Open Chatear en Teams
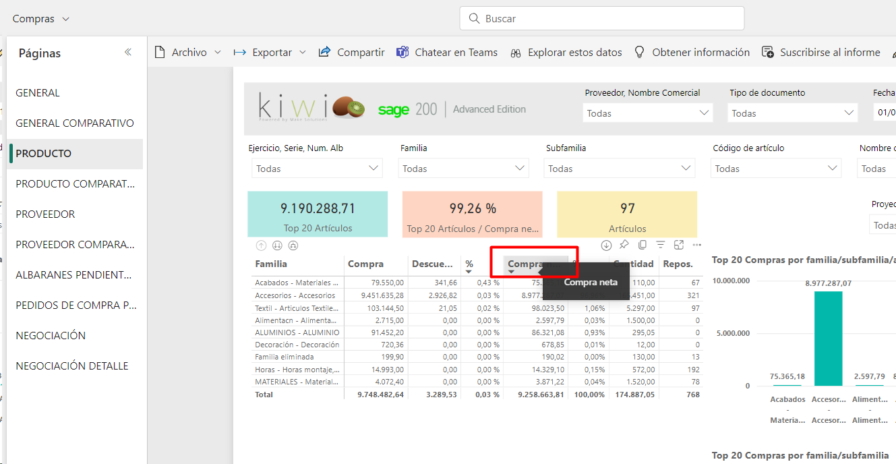Image resolution: width=896 pixels, height=464 pixels. point(447,52)
